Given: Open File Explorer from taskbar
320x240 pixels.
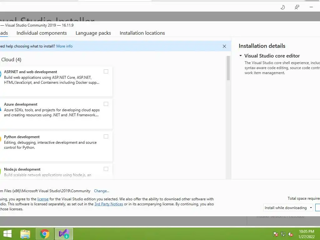Looking at the screenshot, I should pos(25,234).
